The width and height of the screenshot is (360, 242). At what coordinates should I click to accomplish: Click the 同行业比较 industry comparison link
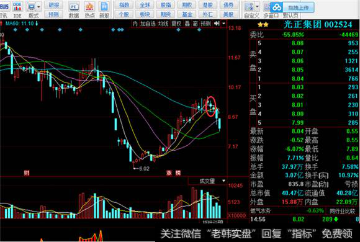pyautogui.click(x=343, y=211)
